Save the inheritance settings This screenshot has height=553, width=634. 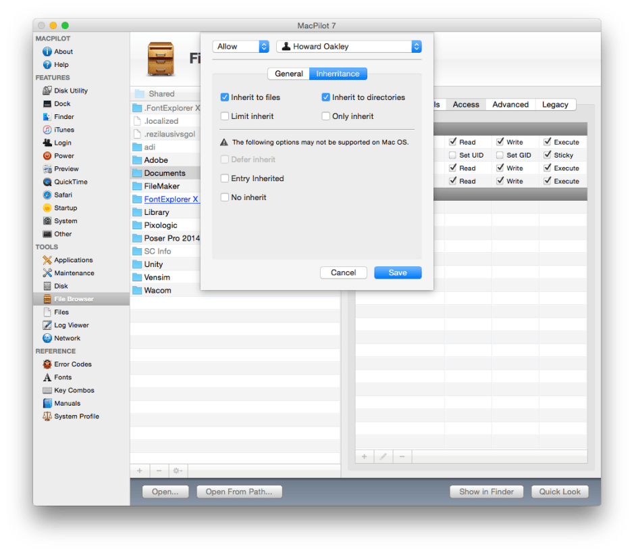pyautogui.click(x=398, y=272)
